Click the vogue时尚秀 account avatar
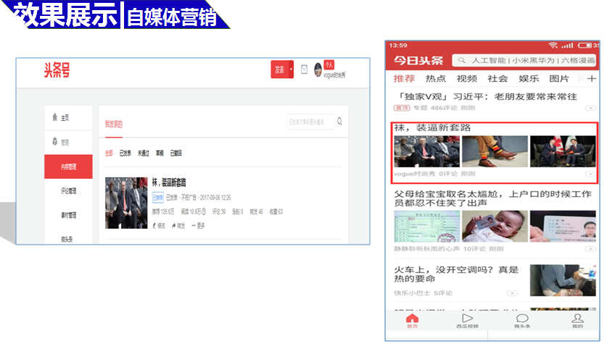 [318, 70]
